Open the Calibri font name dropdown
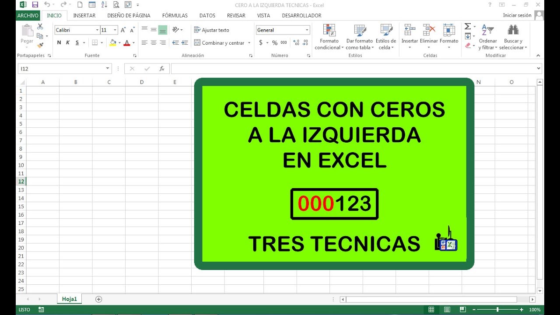The height and width of the screenshot is (315, 560). tap(97, 30)
